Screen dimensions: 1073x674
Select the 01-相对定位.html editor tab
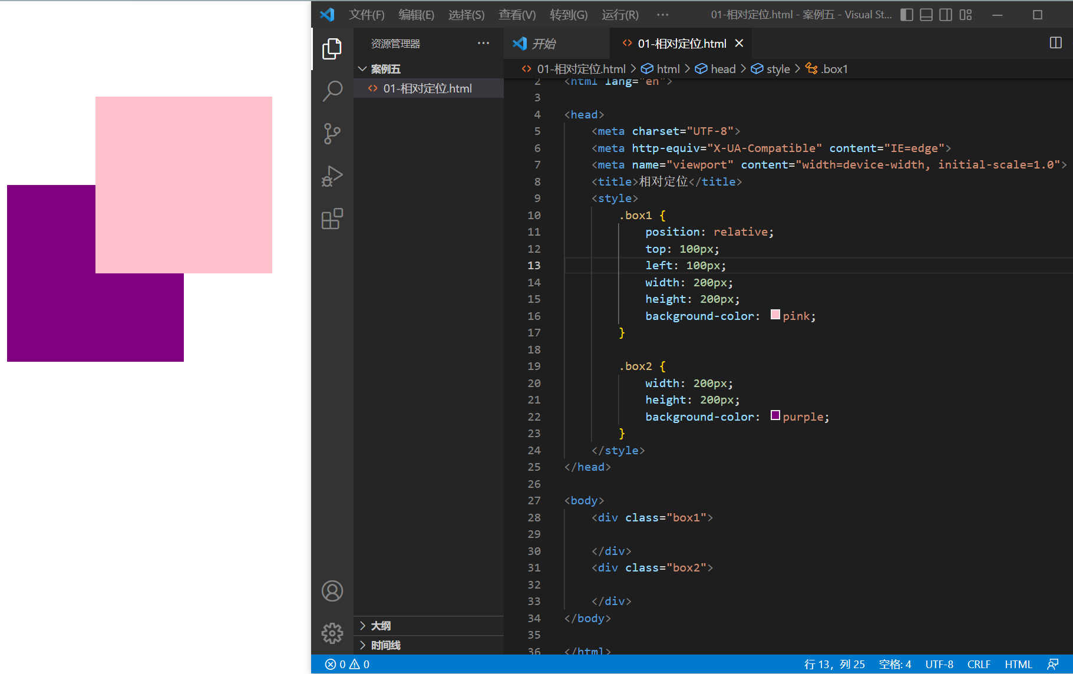coord(681,44)
